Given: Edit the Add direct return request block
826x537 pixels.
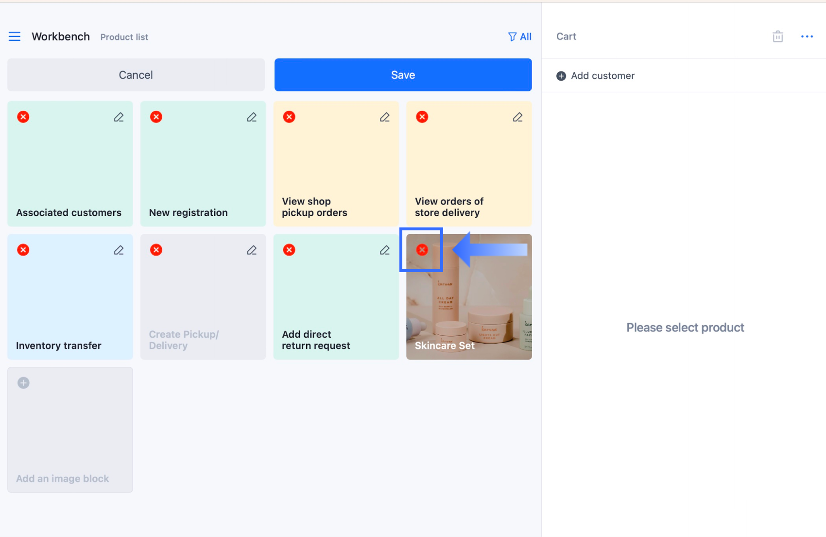Looking at the screenshot, I should (x=384, y=250).
